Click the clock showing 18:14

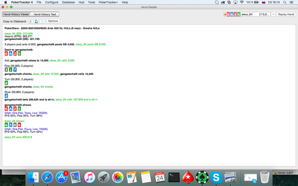[x=274, y=2]
